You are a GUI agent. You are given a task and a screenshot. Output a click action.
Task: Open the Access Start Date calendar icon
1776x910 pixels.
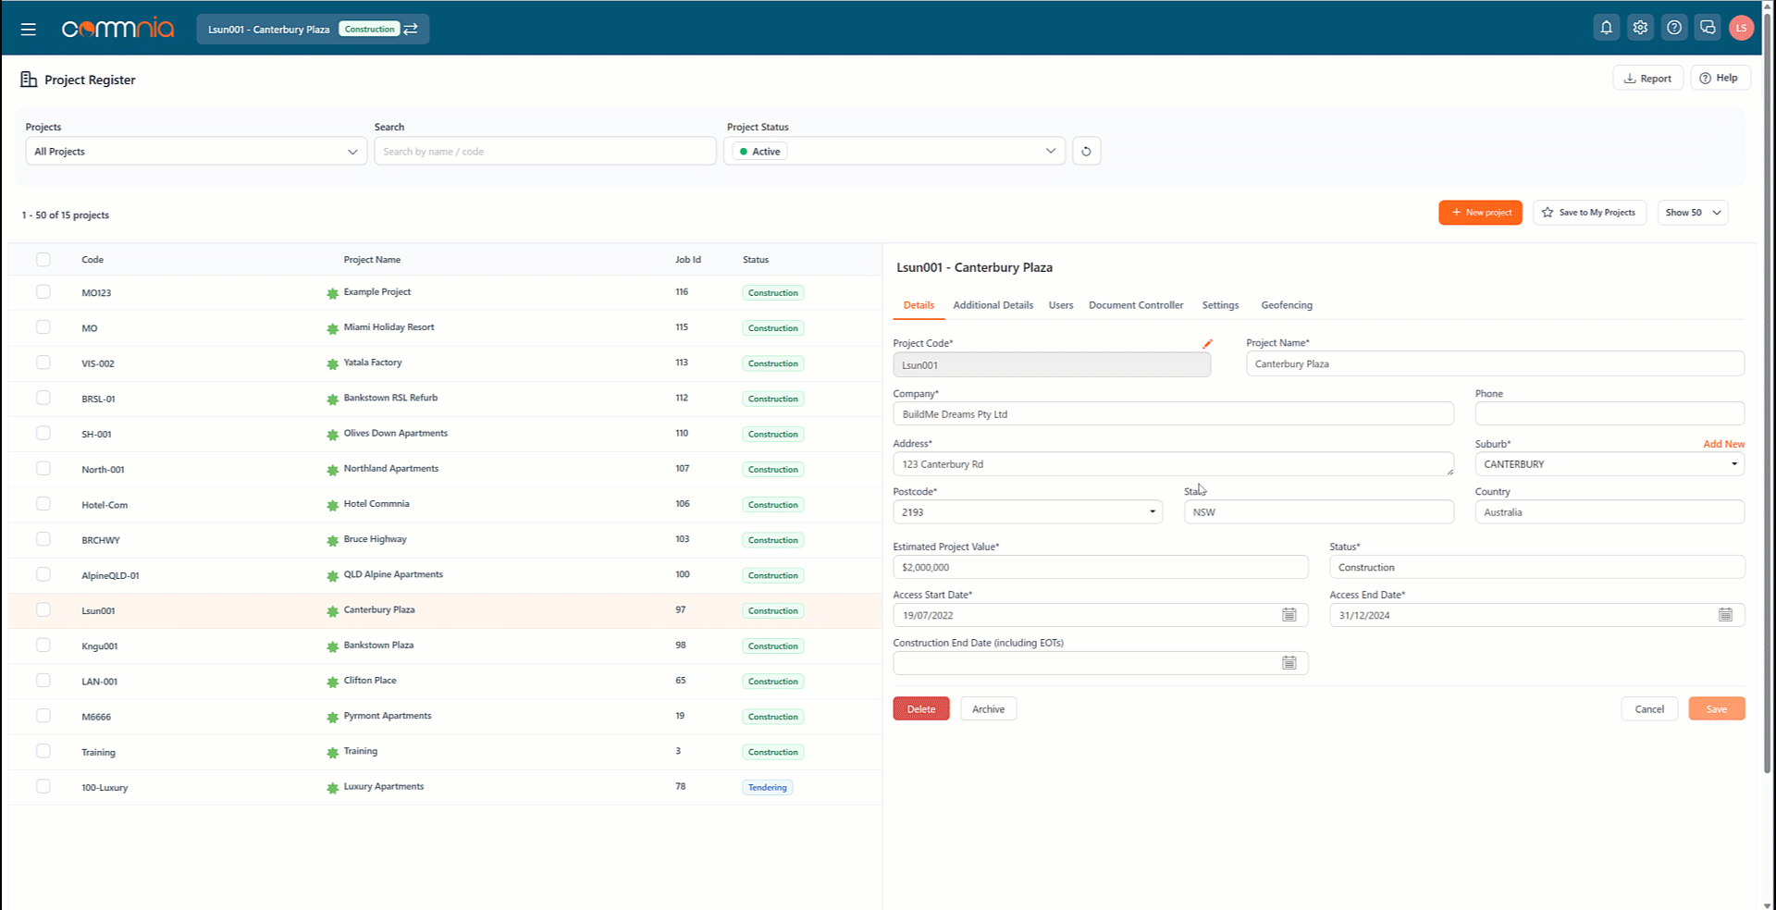pyautogui.click(x=1289, y=615)
